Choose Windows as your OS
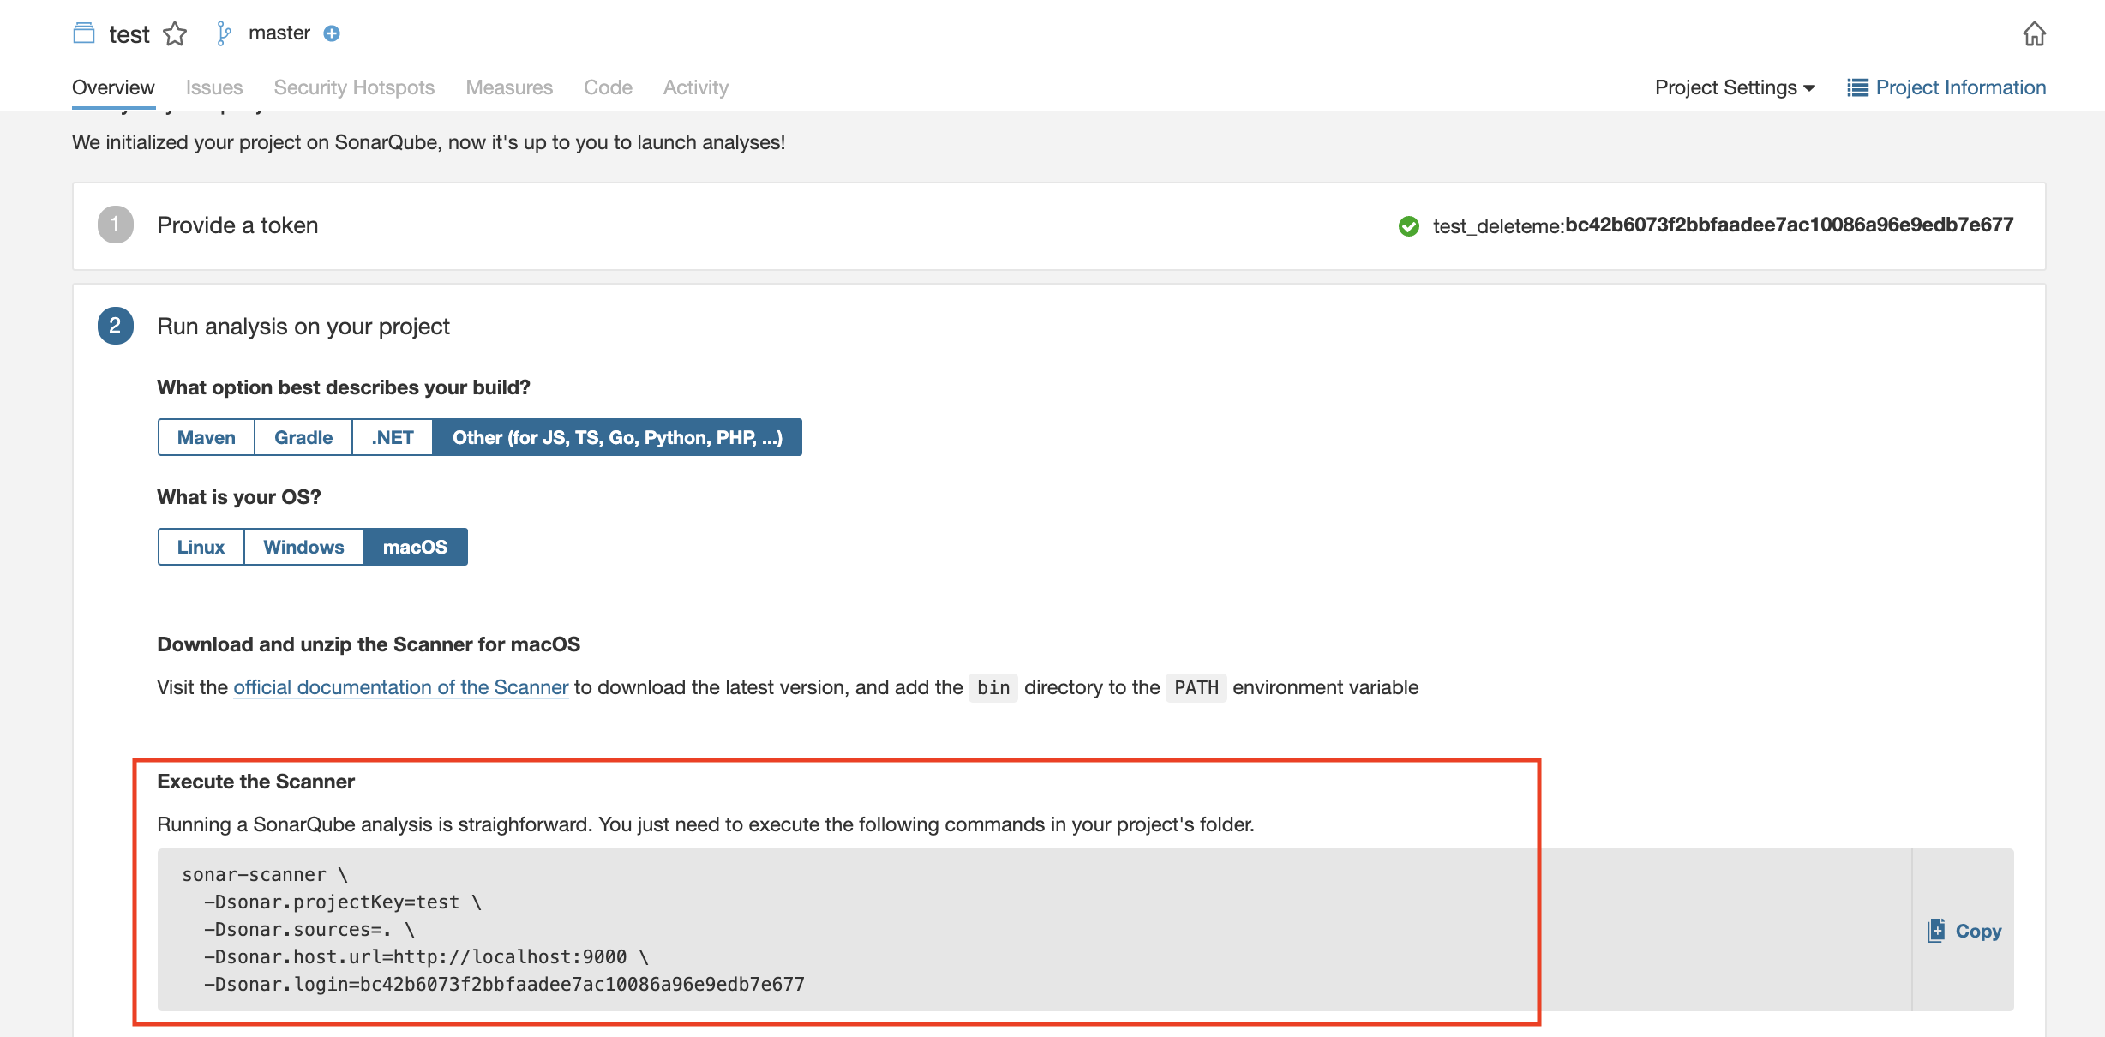Viewport: 2105px width, 1037px height. (x=304, y=547)
